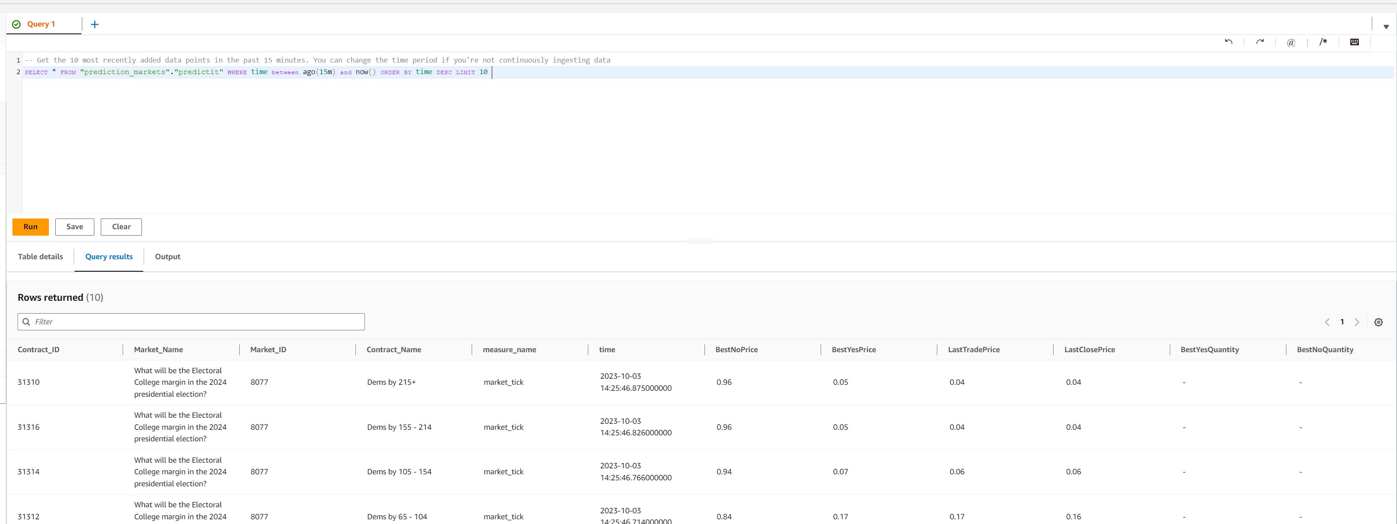Open the Table details tab
The image size is (1397, 524).
(40, 256)
